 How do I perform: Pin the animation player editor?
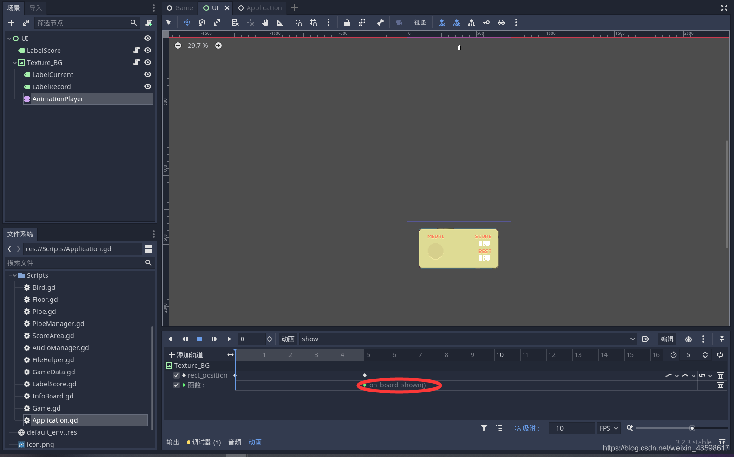(722, 339)
